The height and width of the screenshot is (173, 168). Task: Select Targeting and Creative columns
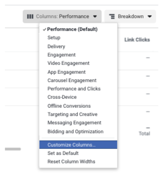(78, 114)
